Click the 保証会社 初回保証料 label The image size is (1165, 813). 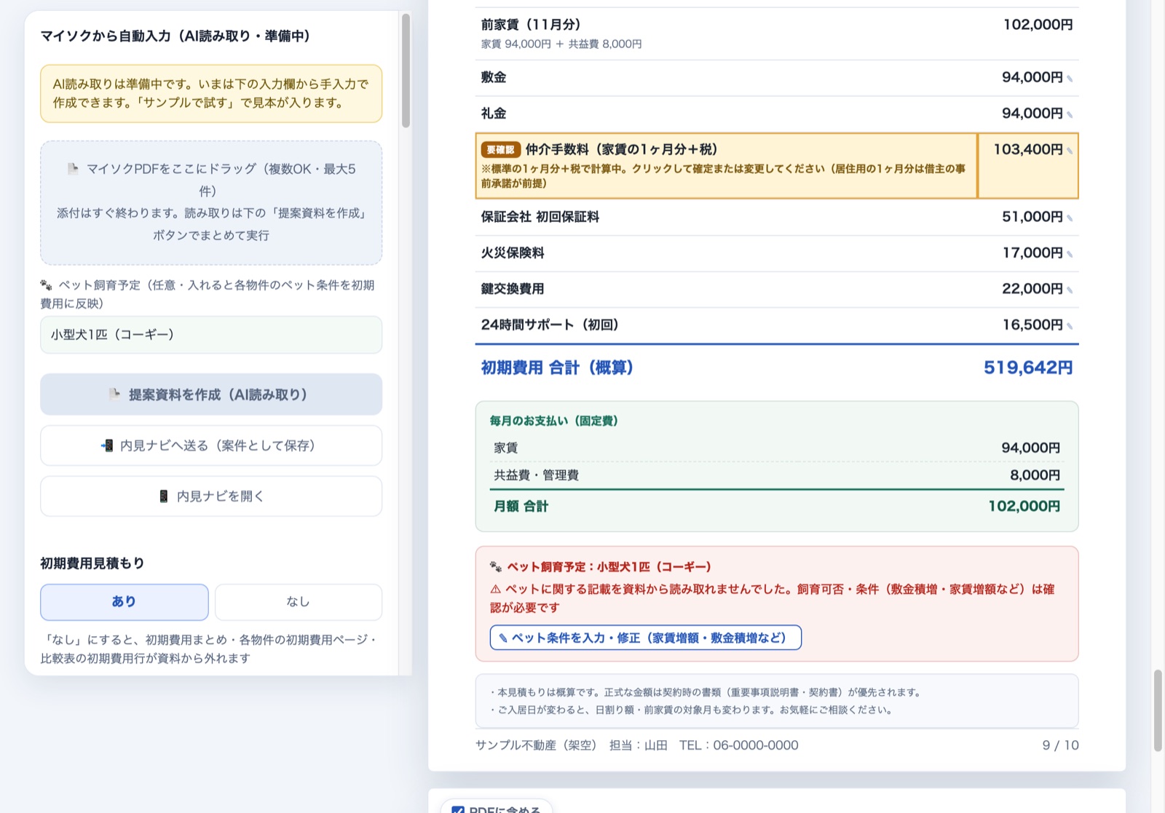click(x=540, y=217)
